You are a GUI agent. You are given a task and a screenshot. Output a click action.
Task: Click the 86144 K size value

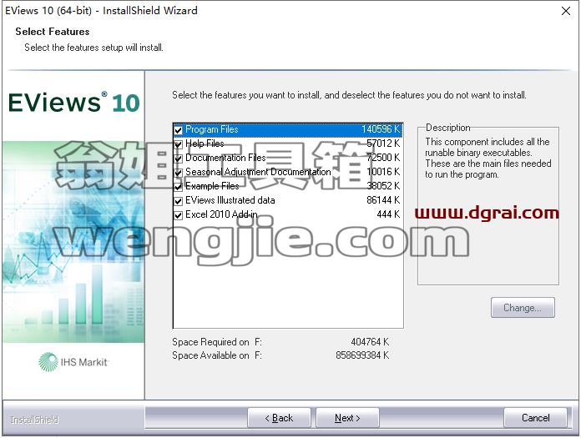pos(383,200)
